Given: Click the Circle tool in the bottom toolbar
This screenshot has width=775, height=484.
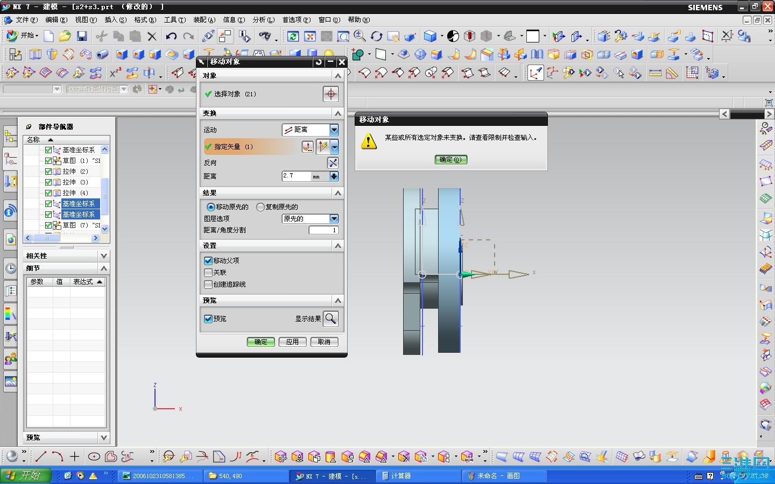Looking at the screenshot, I should pyautogui.click(x=94, y=457).
